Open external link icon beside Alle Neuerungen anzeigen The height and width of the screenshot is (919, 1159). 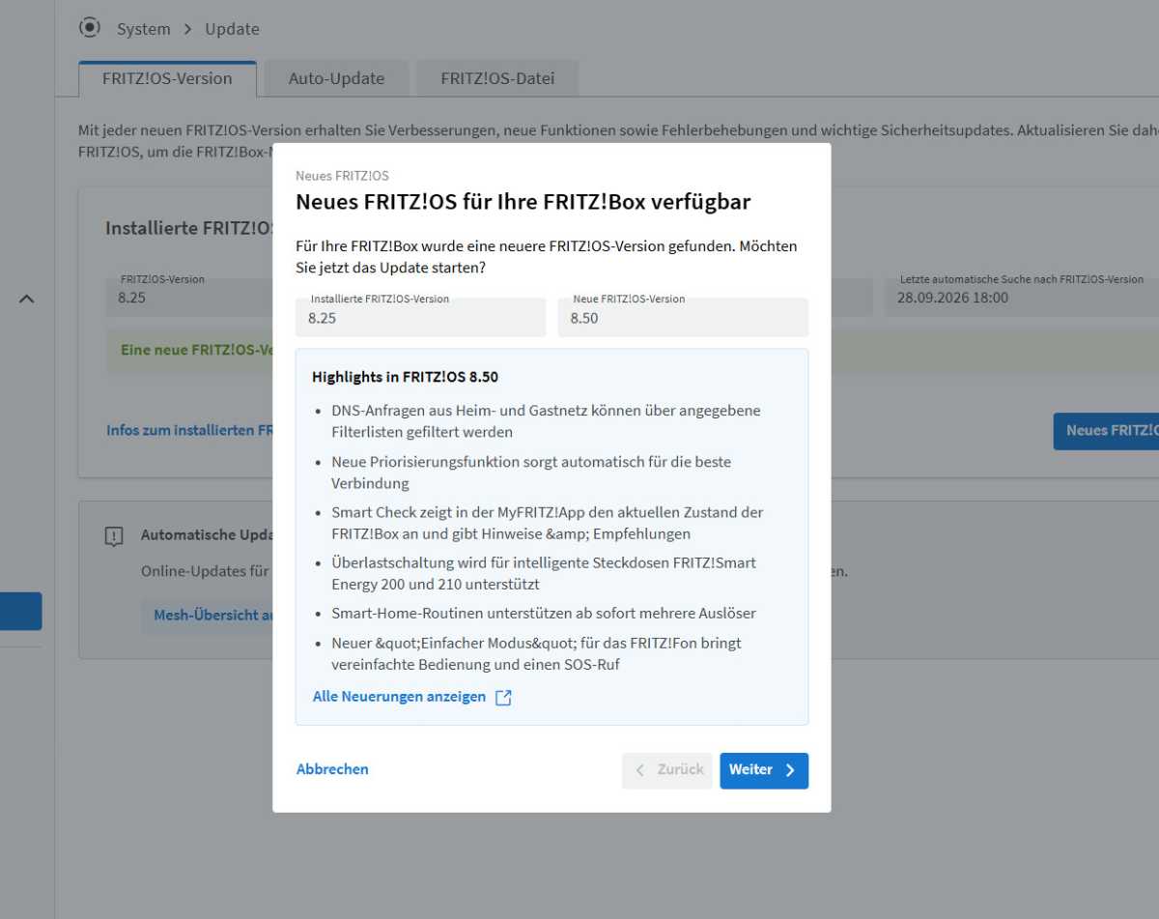coord(503,698)
